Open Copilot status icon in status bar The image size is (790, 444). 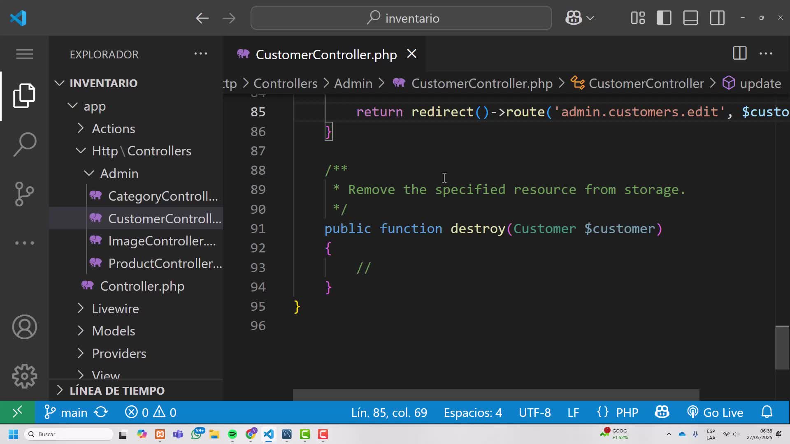(662, 412)
